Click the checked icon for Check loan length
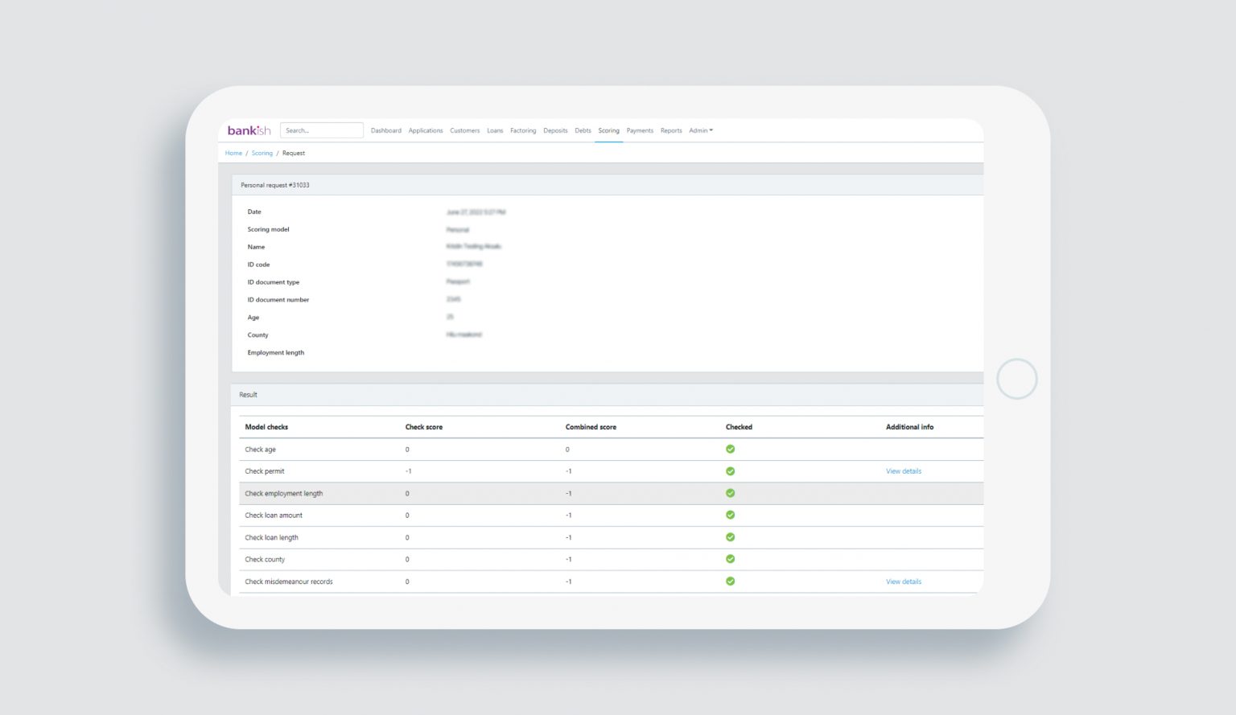The height and width of the screenshot is (715, 1236). click(731, 536)
